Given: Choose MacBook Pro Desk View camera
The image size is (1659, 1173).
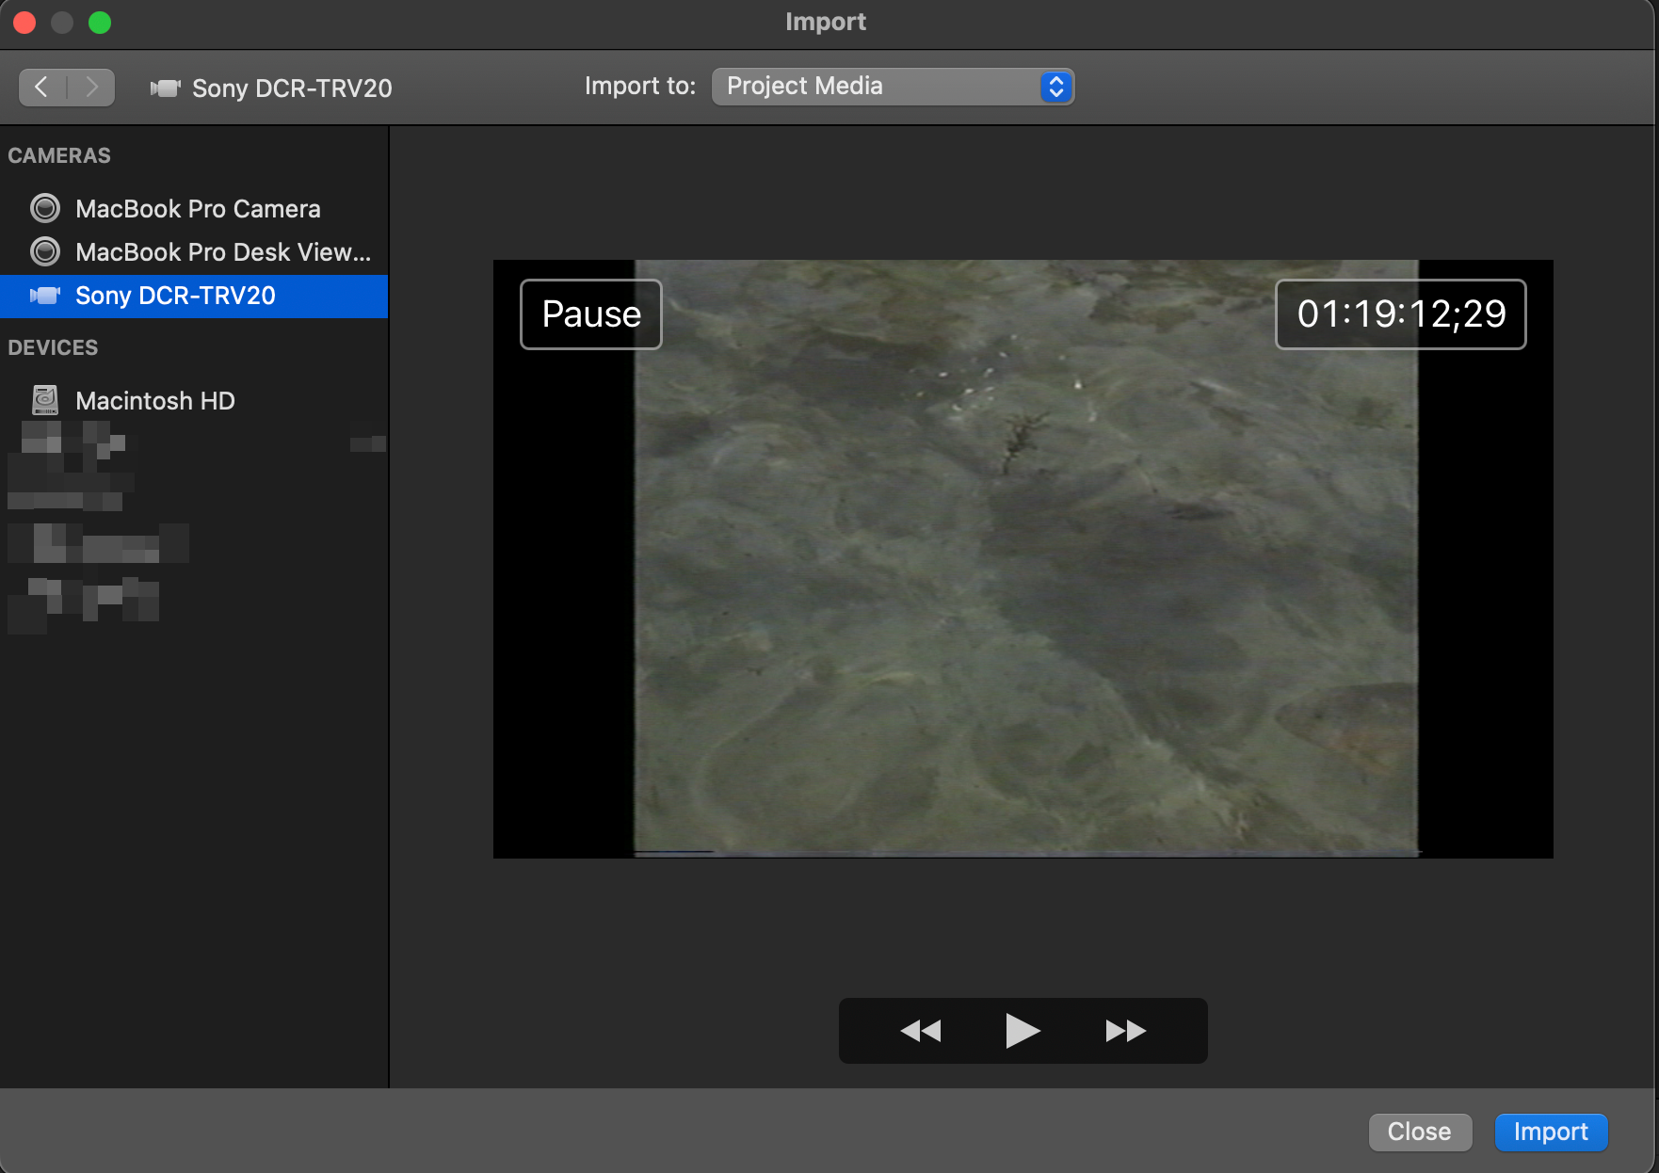Looking at the screenshot, I should pyautogui.click(x=222, y=252).
